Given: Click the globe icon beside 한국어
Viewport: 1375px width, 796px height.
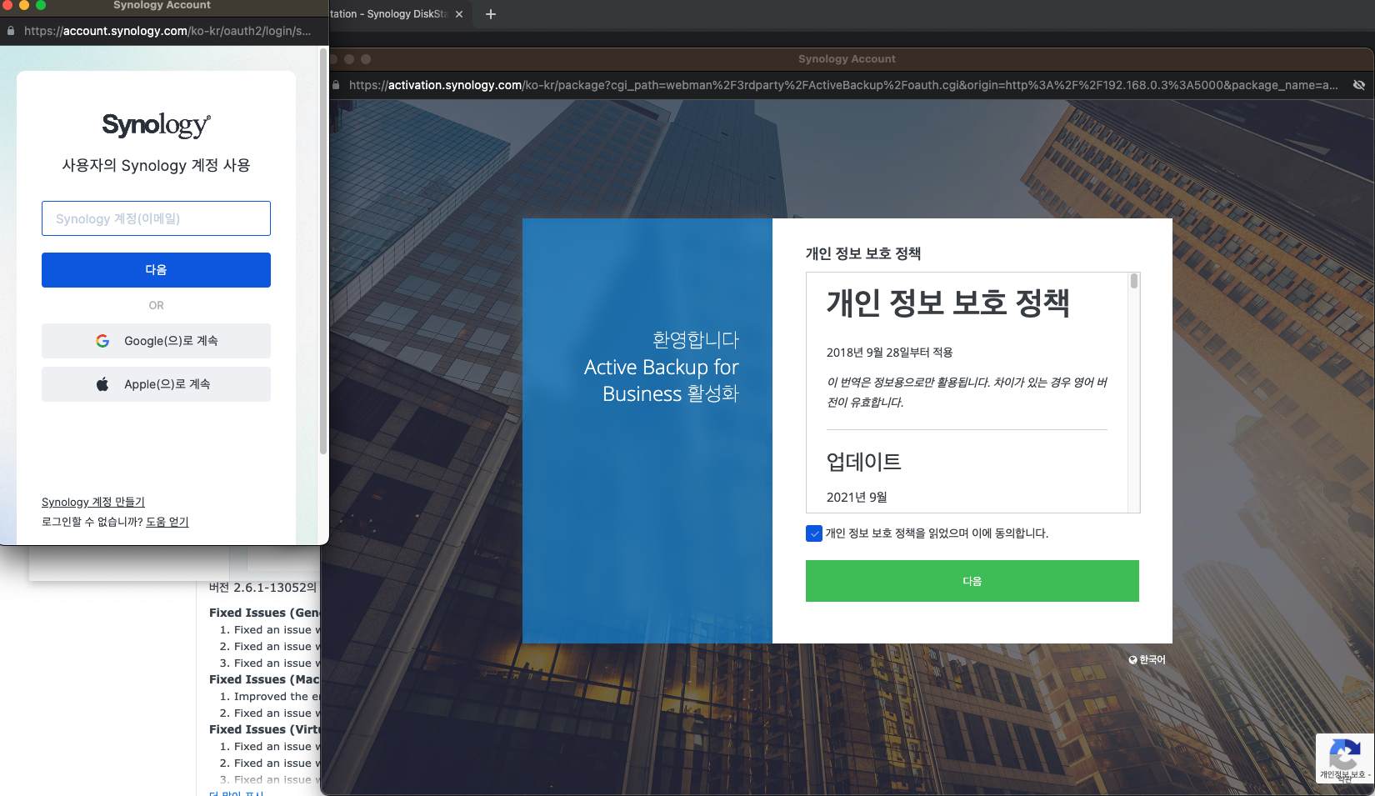Looking at the screenshot, I should click(x=1132, y=660).
